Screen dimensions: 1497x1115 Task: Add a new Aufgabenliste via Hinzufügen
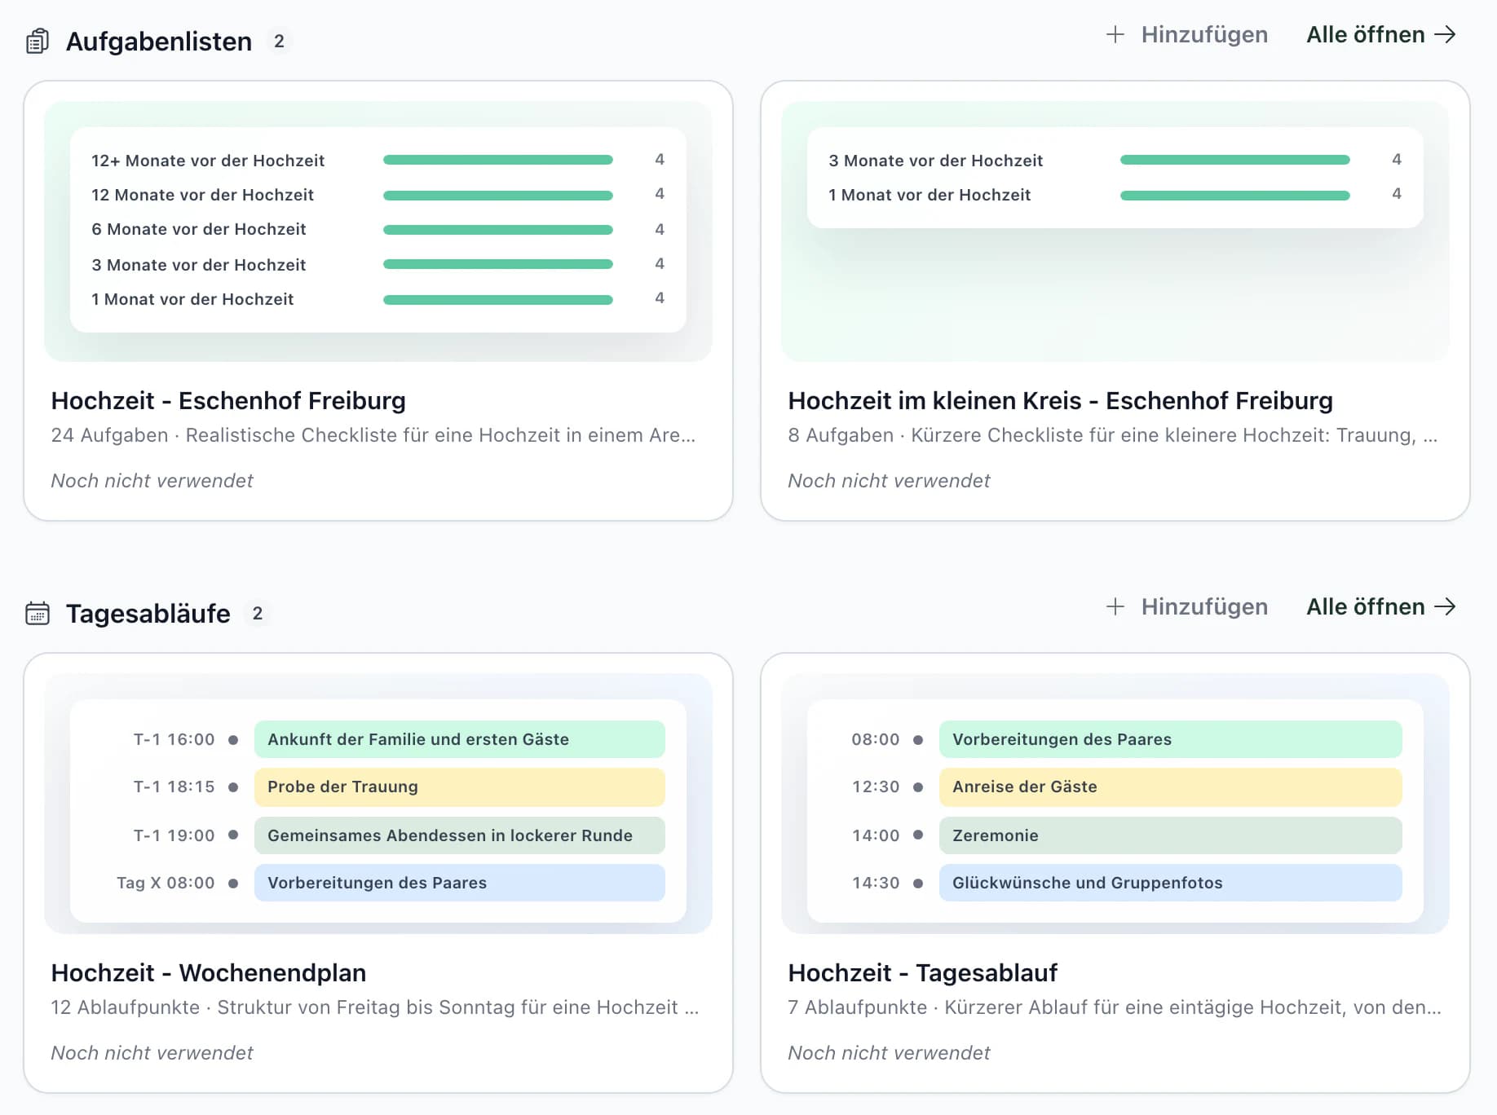pyautogui.click(x=1186, y=34)
